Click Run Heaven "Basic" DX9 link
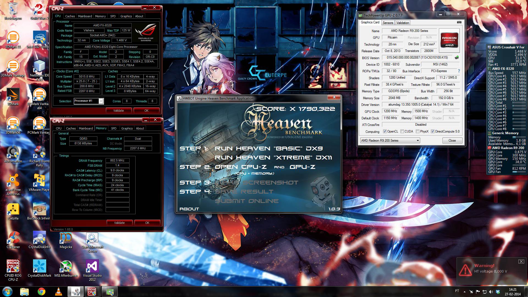The width and height of the screenshot is (528, 297). click(269, 148)
